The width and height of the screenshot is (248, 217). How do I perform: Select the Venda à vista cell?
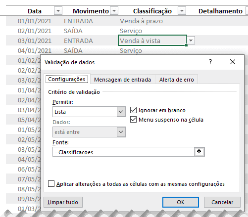tap(152, 41)
